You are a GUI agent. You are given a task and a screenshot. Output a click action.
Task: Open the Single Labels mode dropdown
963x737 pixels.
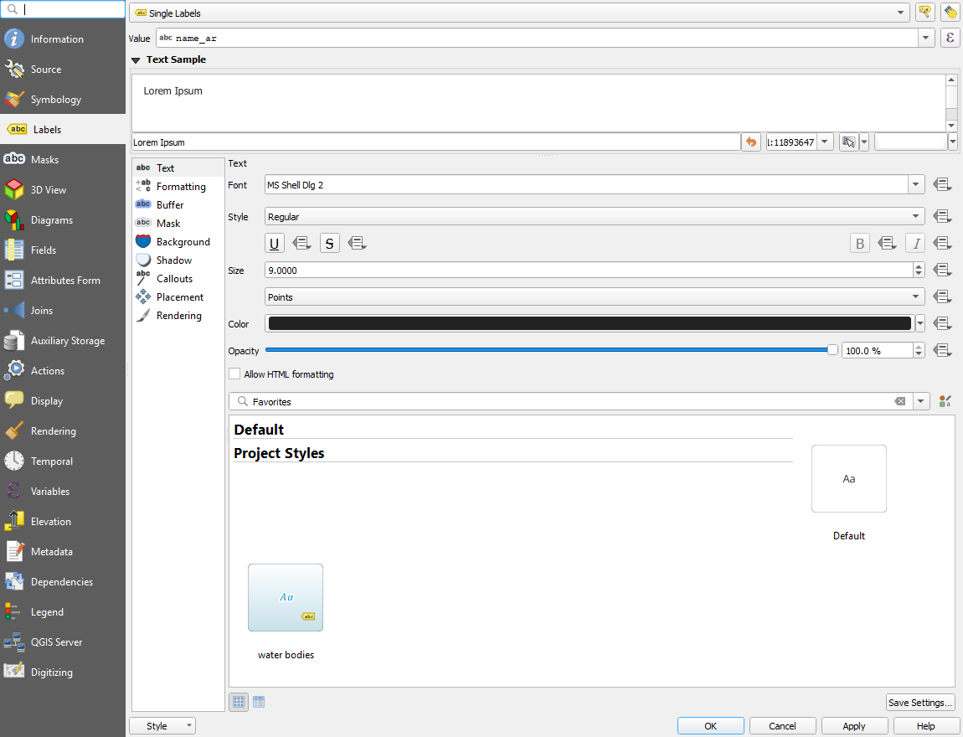tap(519, 13)
